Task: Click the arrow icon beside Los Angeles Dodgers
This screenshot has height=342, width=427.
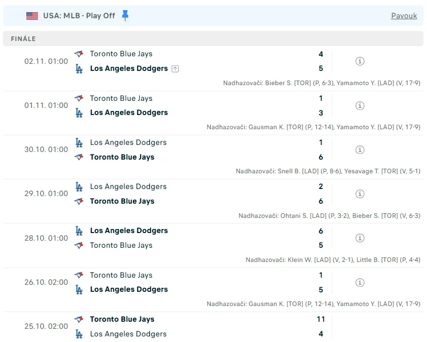Action: click(x=175, y=69)
